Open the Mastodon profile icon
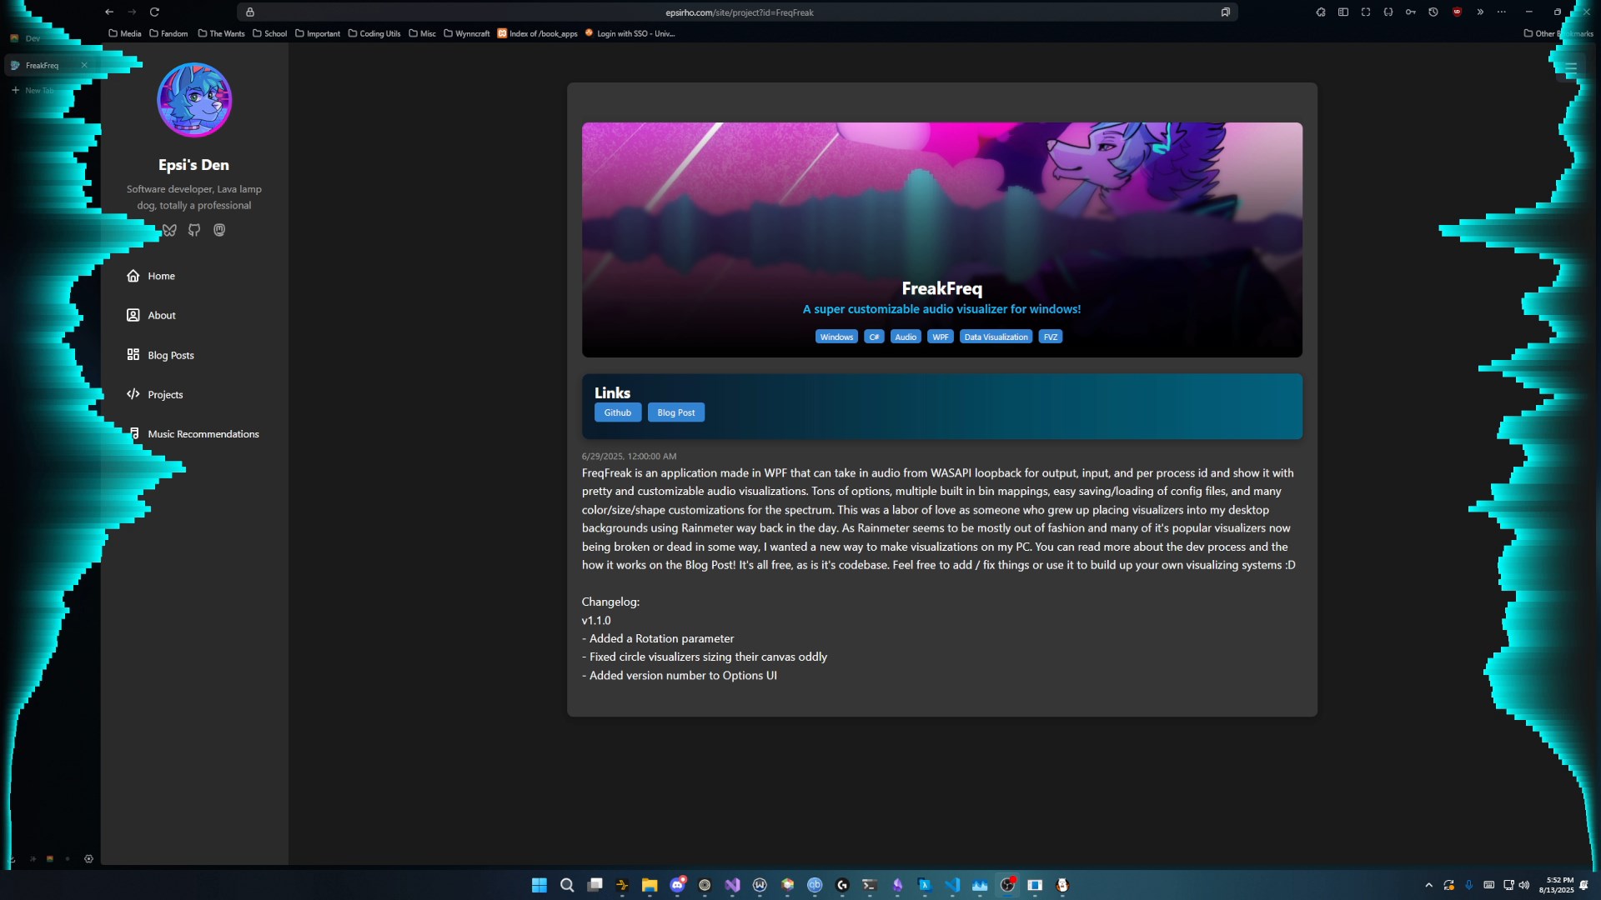The height and width of the screenshot is (900, 1601). click(219, 230)
